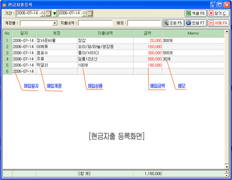Delete the entry with 삭제 F4 button
This screenshot has height=180, width=232.
(x=218, y=23)
